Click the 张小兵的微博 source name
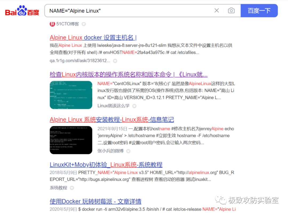The image size is (288, 213). click(x=110, y=151)
